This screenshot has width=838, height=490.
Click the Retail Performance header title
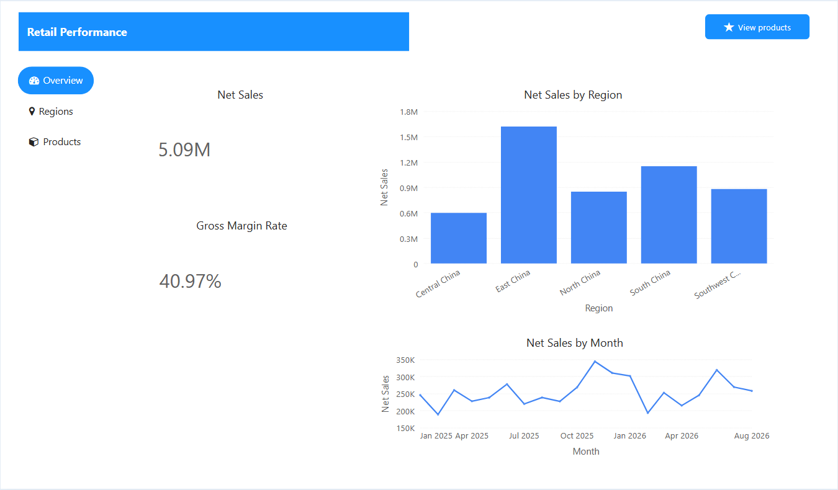coord(77,32)
